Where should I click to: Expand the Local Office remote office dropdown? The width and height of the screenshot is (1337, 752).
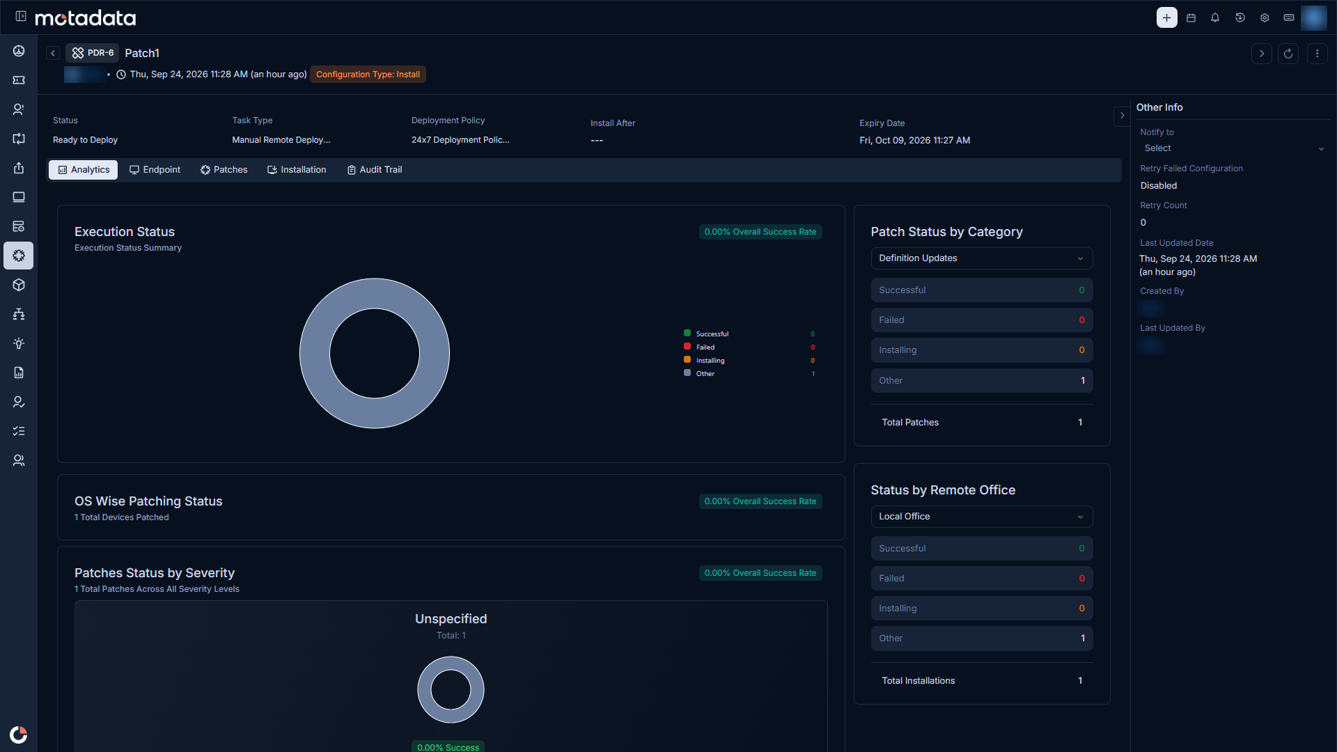point(982,517)
